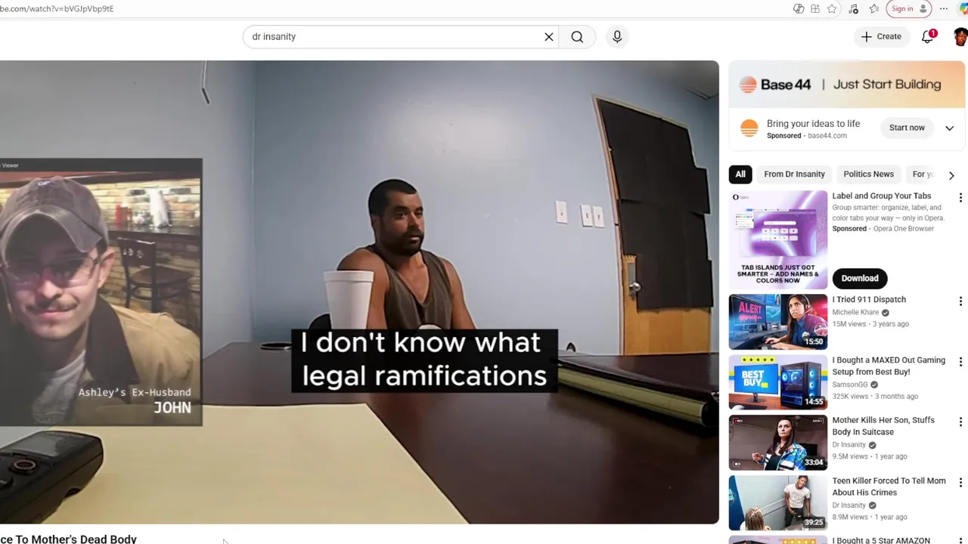This screenshot has width=968, height=544.
Task: Open the Opera Tab Islands ad thumbnail
Action: tap(778, 240)
